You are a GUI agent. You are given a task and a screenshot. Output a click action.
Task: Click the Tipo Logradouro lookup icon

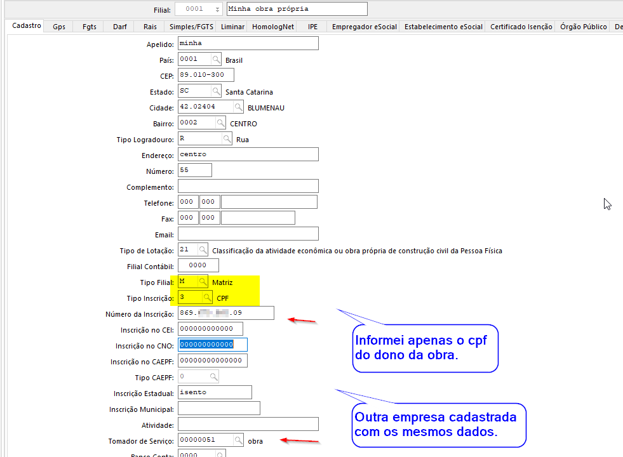227,139
